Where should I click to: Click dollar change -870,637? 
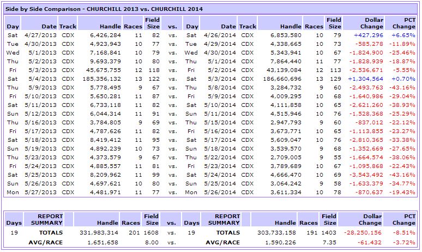[x=369, y=193]
